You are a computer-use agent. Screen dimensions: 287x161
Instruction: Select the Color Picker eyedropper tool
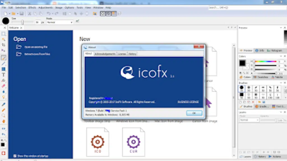pyautogui.click(x=3, y=104)
